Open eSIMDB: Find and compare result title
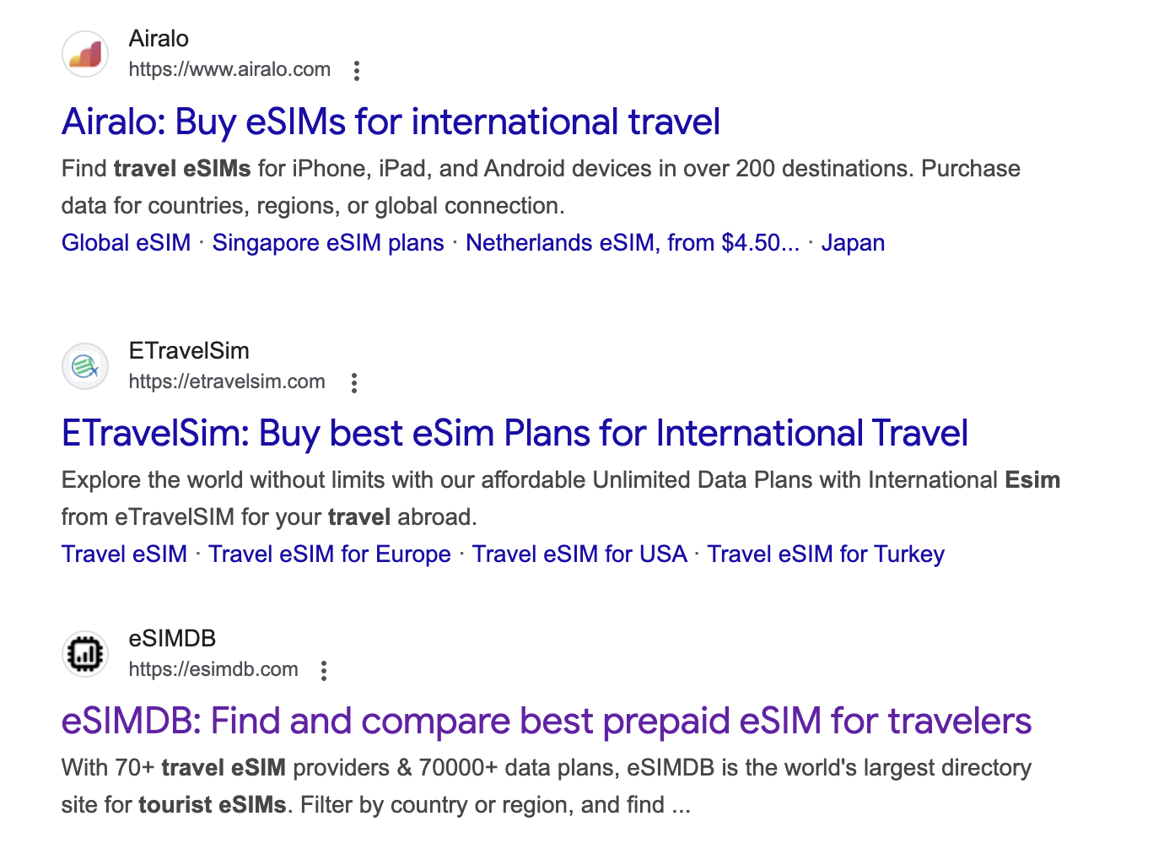1164x854 pixels. (547, 721)
